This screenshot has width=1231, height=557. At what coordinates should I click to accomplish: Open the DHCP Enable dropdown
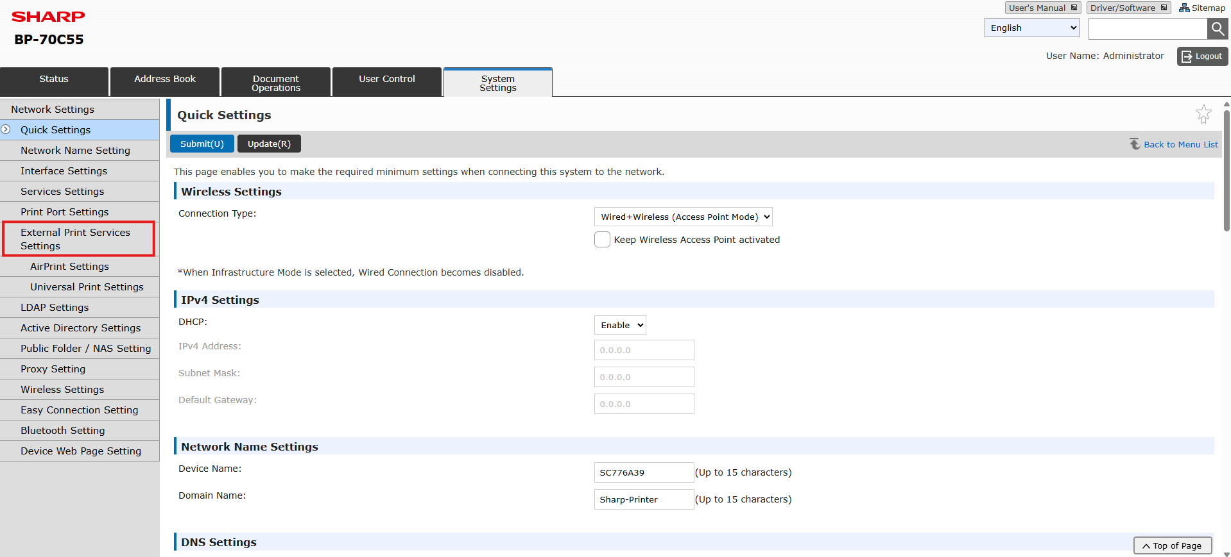[x=620, y=325]
